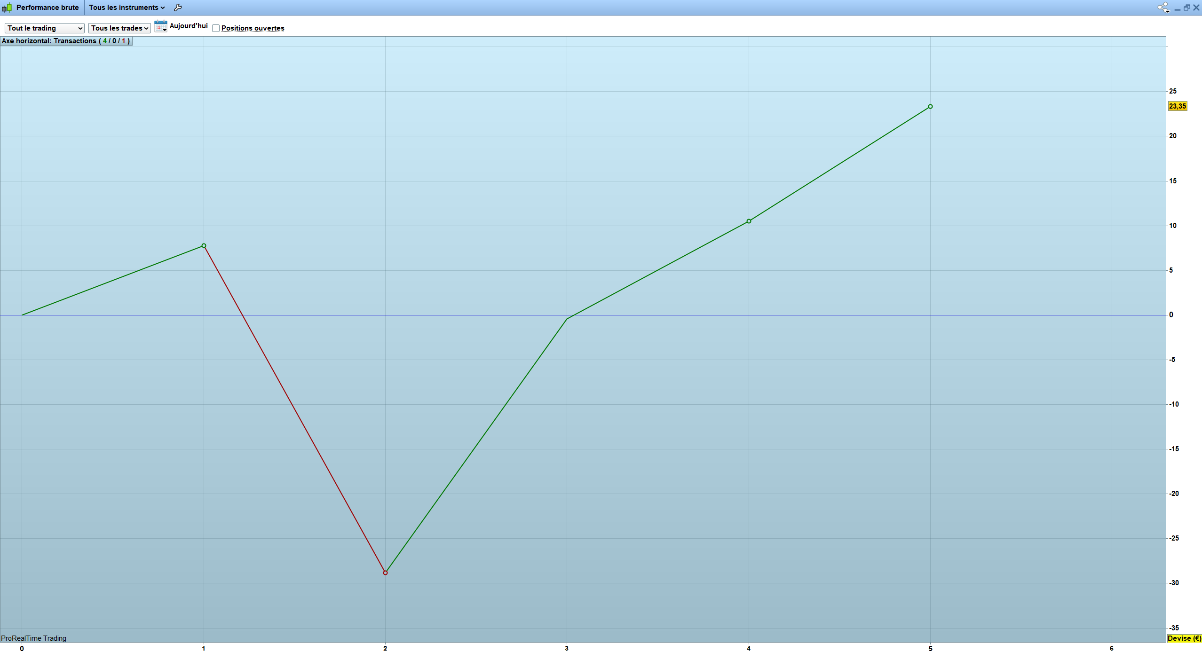Open the Tous les trades dropdown

(119, 28)
